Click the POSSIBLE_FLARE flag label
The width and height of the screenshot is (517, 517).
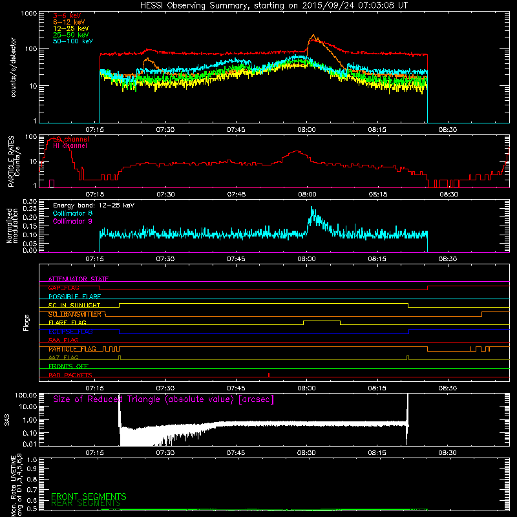tap(74, 297)
